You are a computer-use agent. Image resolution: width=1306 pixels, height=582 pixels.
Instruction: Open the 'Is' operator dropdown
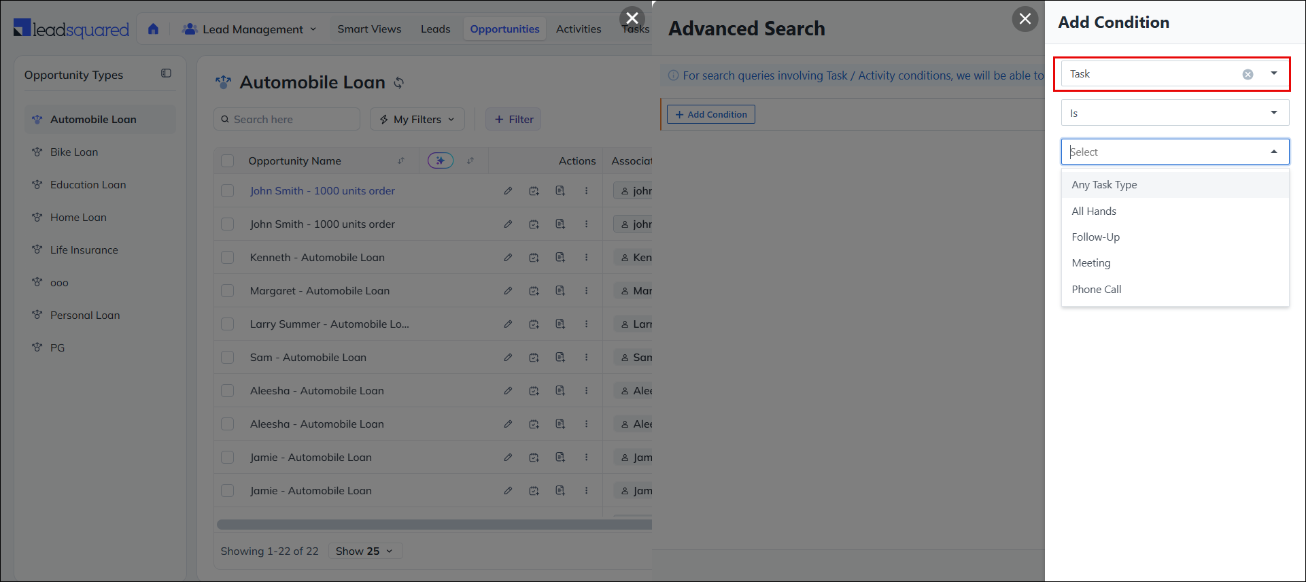pyautogui.click(x=1175, y=113)
